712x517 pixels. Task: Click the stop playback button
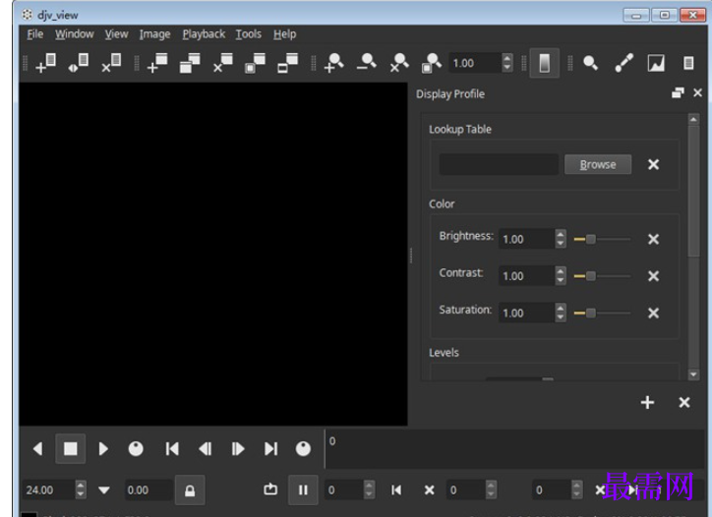tap(71, 448)
